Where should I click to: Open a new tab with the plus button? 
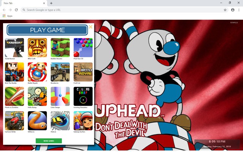[x=51, y=3]
